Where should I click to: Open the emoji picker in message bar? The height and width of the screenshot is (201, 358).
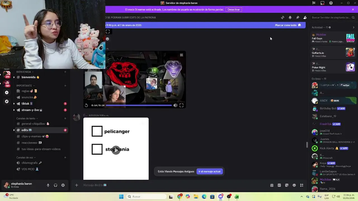[x=294, y=185]
